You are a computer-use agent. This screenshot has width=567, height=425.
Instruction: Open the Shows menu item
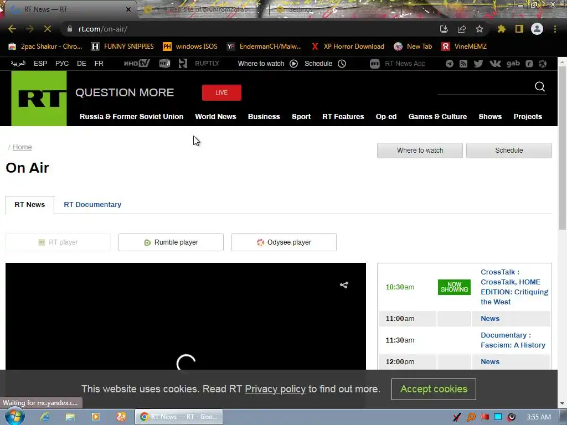click(490, 117)
